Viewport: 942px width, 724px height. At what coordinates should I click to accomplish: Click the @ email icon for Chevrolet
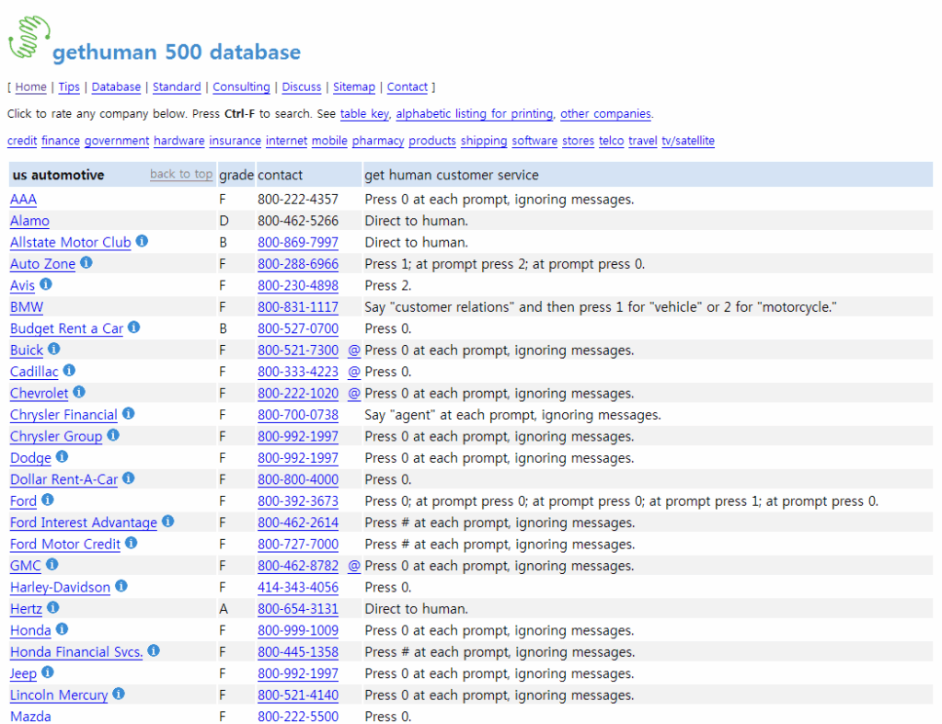(354, 393)
